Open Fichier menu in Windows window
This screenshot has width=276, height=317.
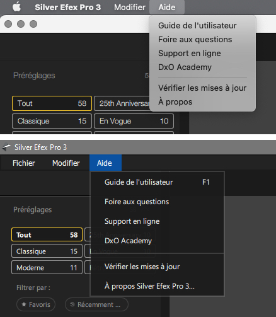(x=24, y=163)
